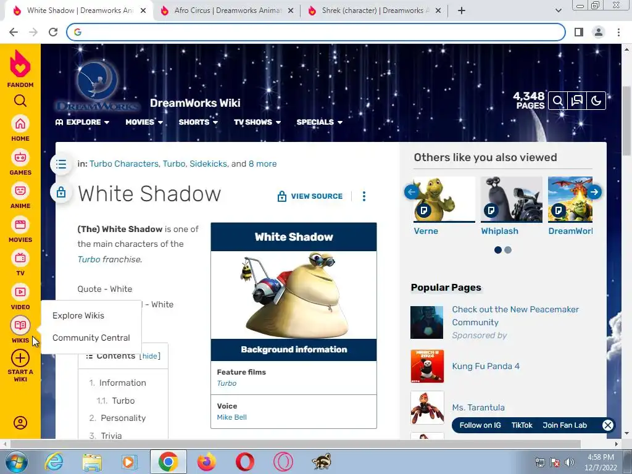This screenshot has width=632, height=474.
Task: Open the wiki Discuss icon
Action: point(577,101)
